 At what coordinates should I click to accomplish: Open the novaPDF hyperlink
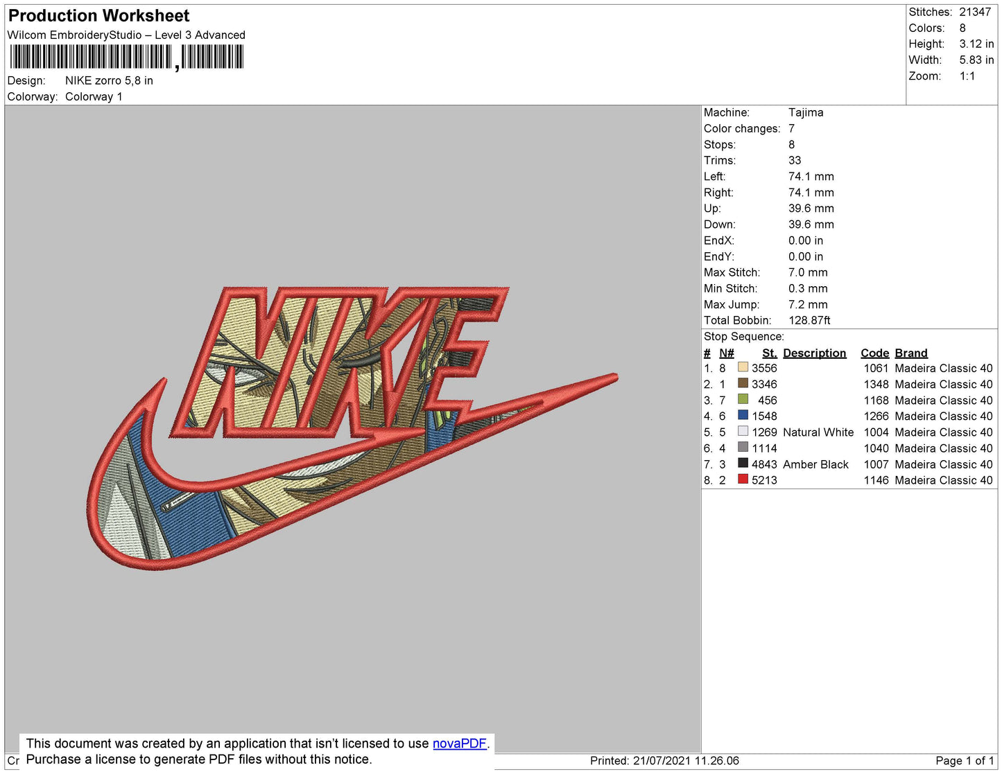(459, 744)
